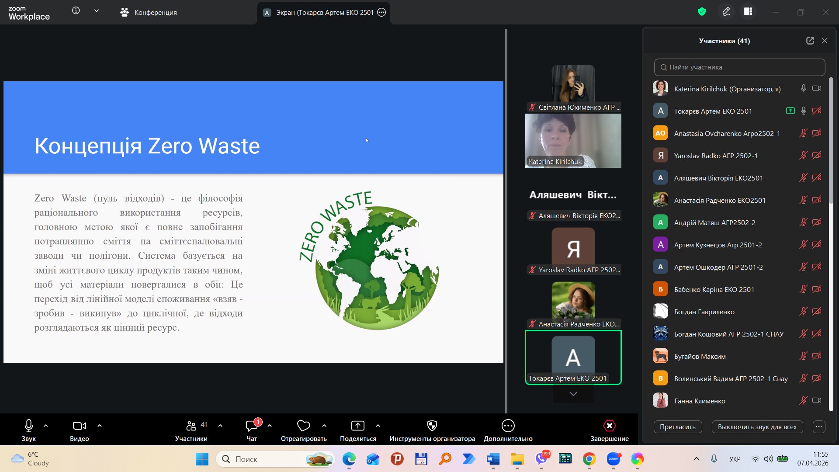This screenshot has width=839, height=472.
Task: Click Выключить звук для всех button
Action: [757, 427]
